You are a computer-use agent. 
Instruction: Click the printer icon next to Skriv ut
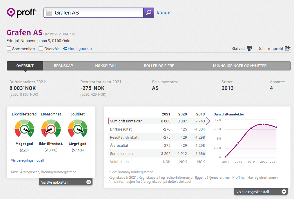[x=249, y=48]
